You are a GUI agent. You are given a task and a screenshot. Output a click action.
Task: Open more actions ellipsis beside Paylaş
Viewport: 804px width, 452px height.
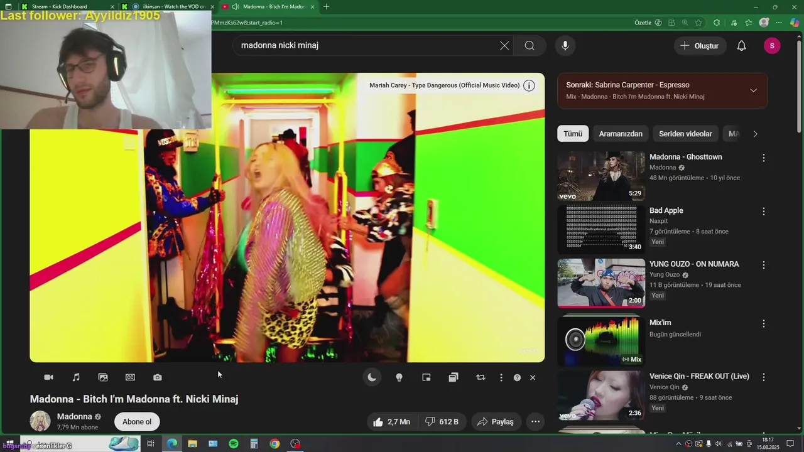tap(535, 422)
